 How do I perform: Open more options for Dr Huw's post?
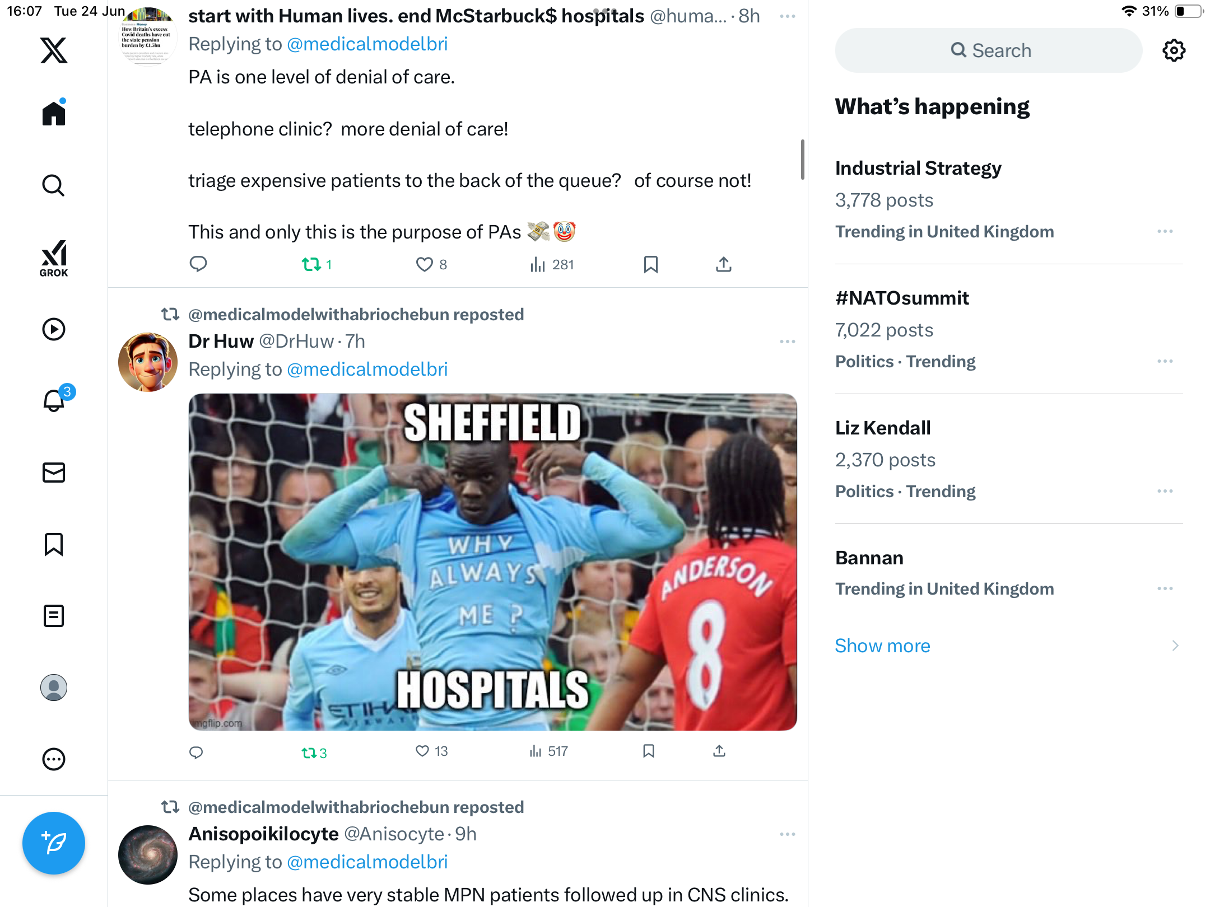coord(788,341)
